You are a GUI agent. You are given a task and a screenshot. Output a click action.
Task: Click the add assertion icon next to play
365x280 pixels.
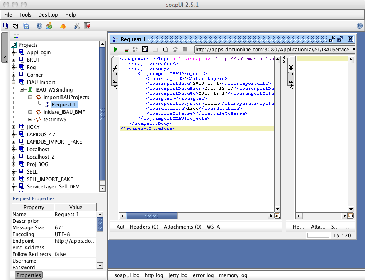tap(125, 49)
